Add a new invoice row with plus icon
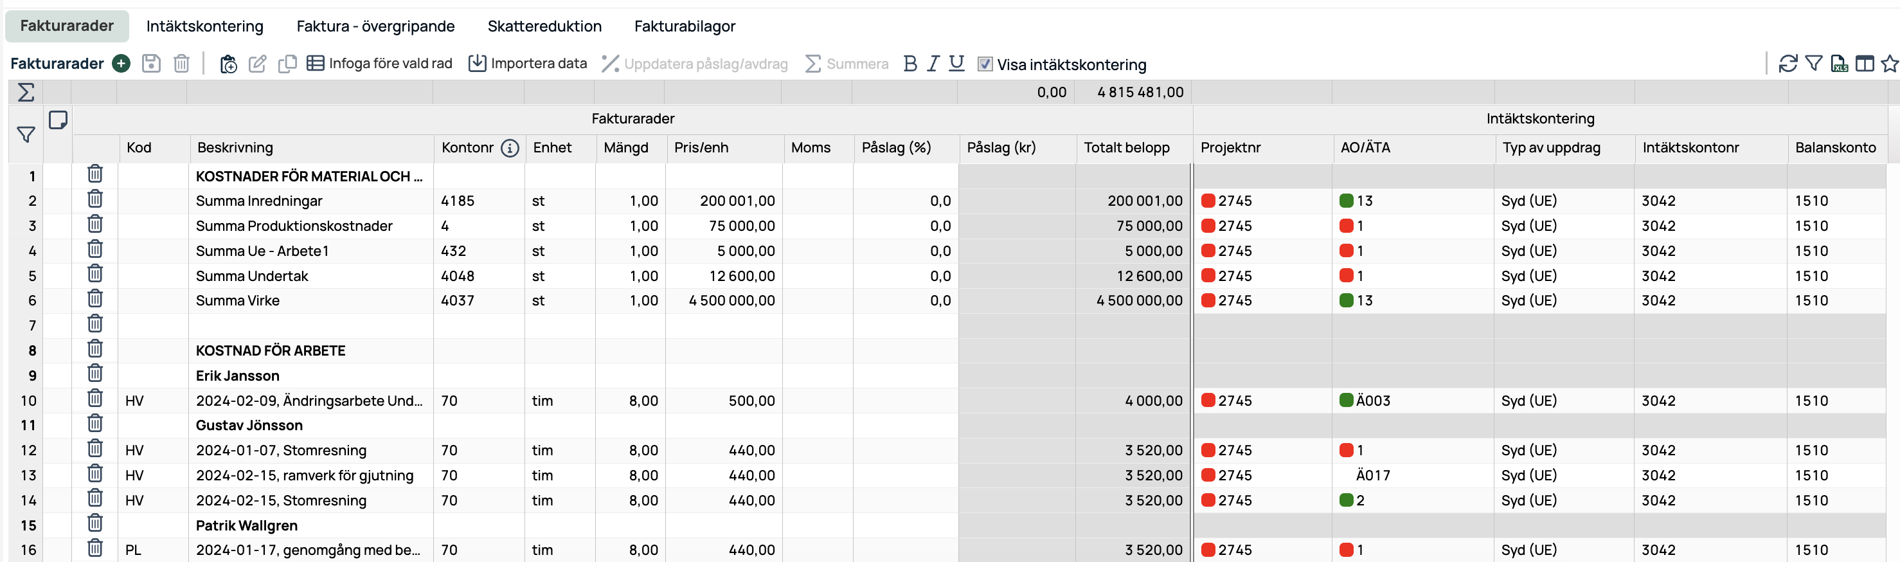Screen dimensions: 1900x562 pyautogui.click(x=121, y=64)
